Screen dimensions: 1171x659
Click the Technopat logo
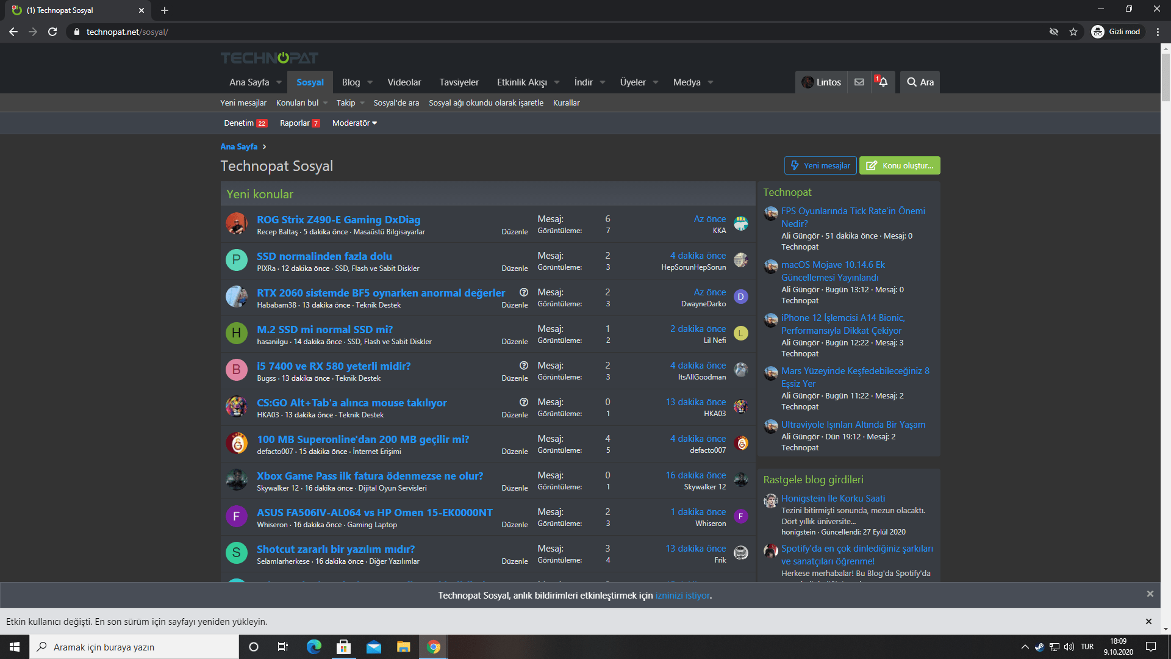(x=269, y=58)
